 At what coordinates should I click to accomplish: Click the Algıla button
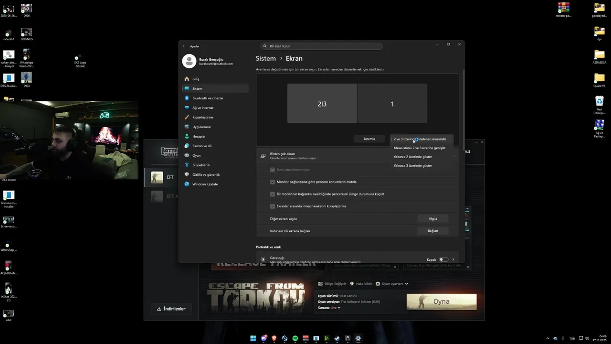pyautogui.click(x=433, y=219)
